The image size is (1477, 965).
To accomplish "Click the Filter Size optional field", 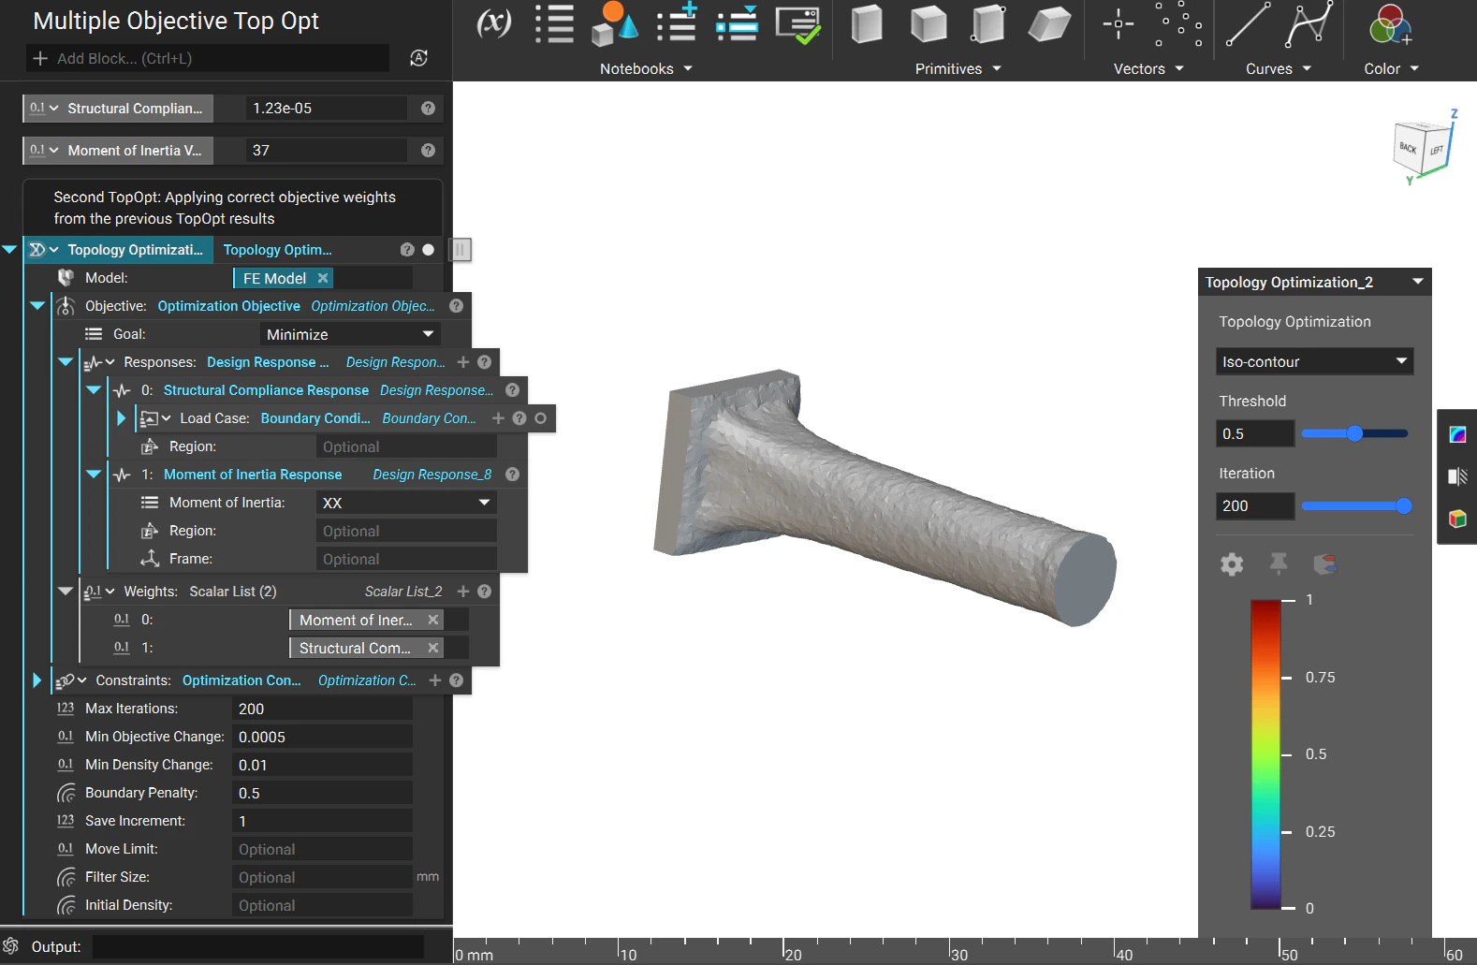I will (x=322, y=877).
